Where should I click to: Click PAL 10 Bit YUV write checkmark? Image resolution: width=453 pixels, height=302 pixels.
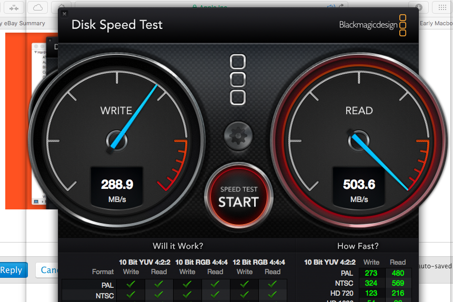131,285
